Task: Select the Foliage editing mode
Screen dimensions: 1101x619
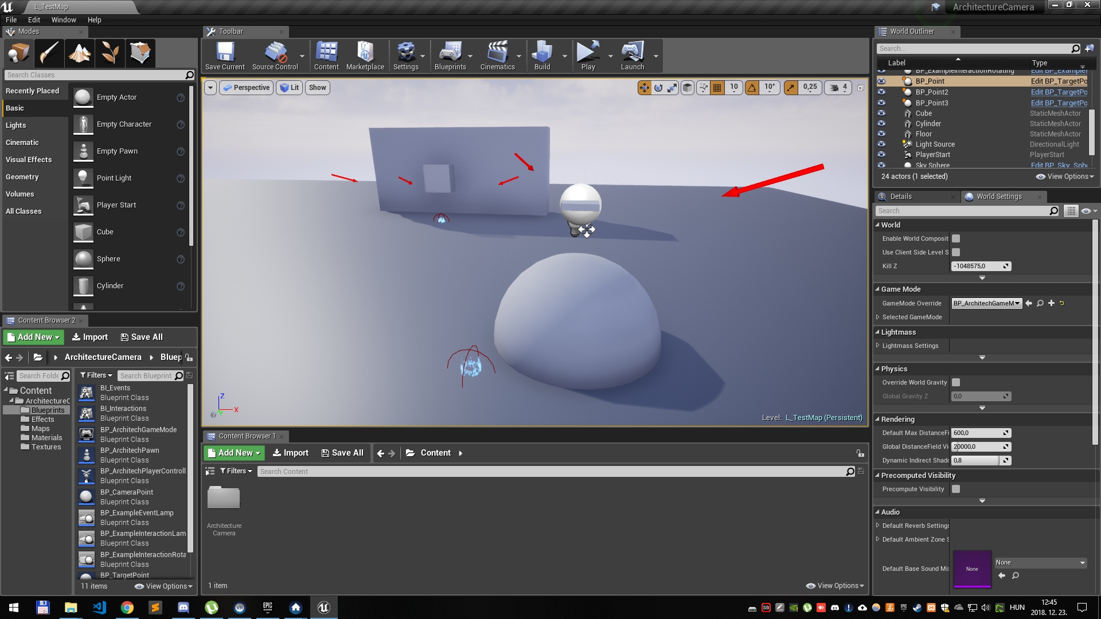Action: click(x=110, y=53)
